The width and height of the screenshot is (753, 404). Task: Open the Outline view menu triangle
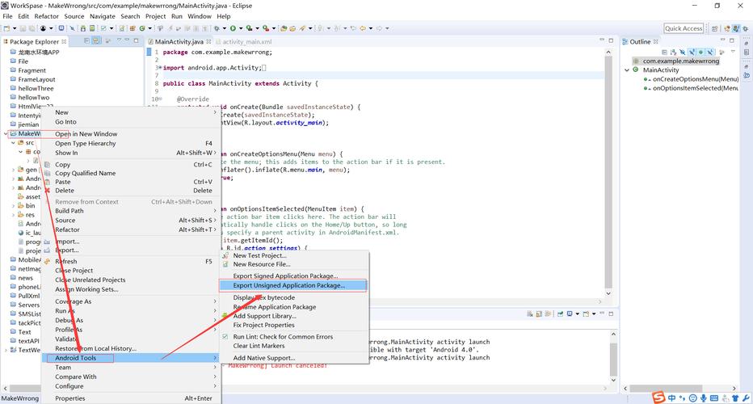[x=733, y=52]
